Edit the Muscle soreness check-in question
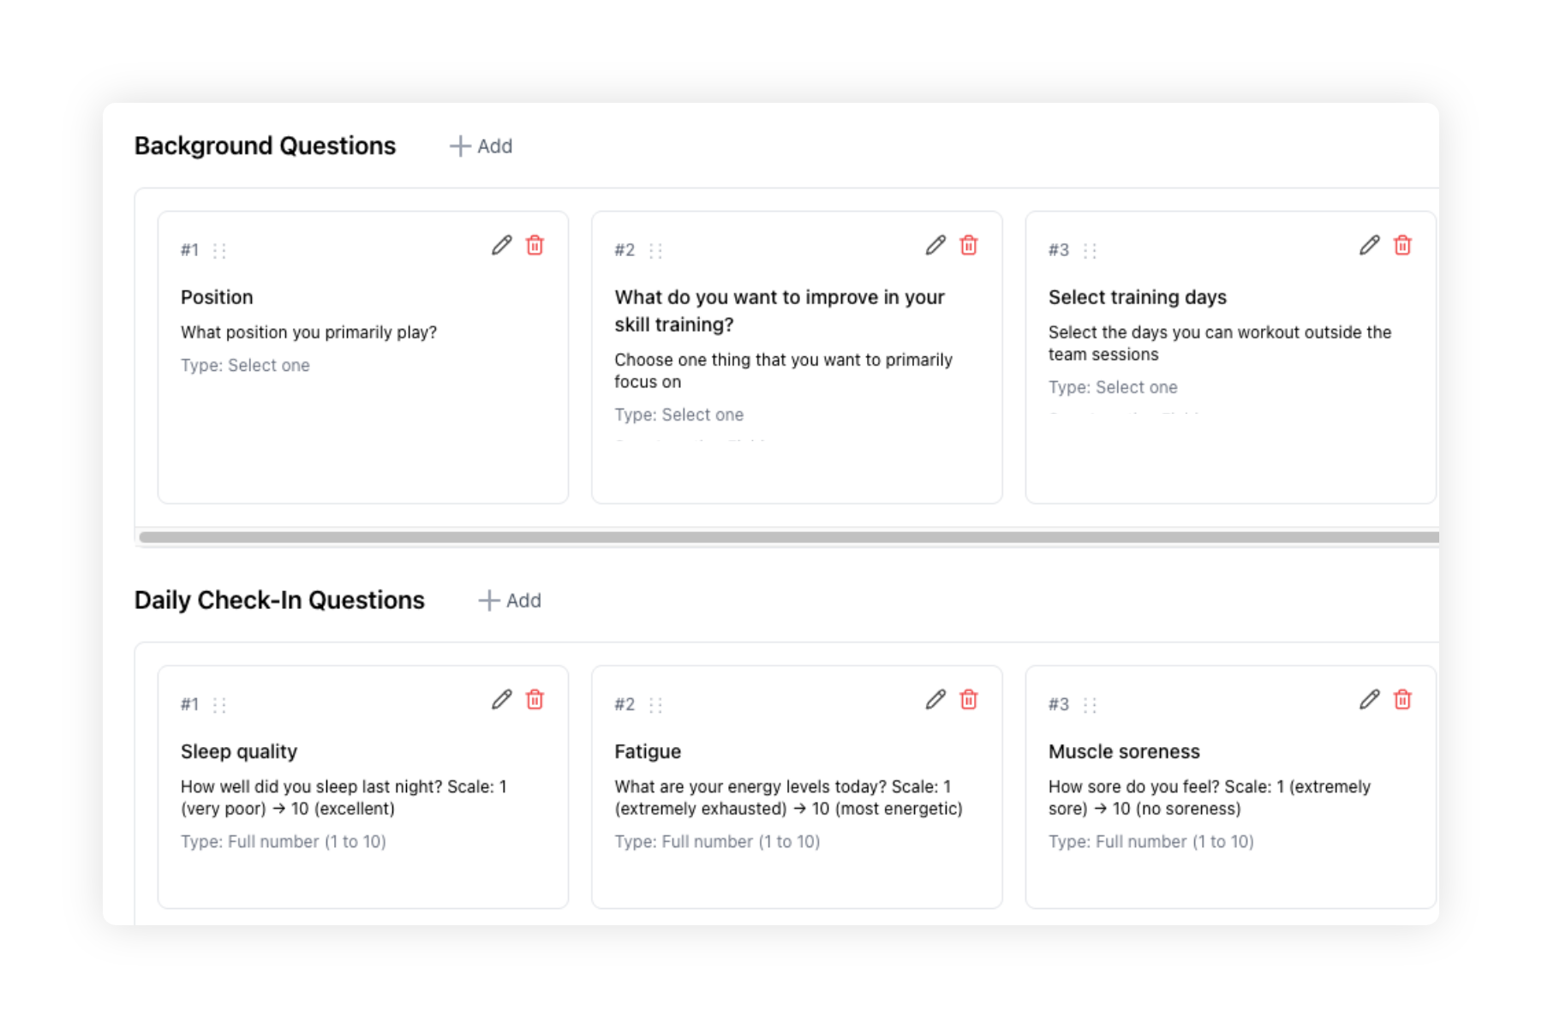The height and width of the screenshot is (1028, 1542). [1370, 700]
